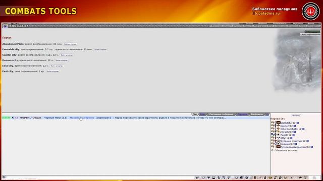The image size is (323, 181).
Task: Open info icon next to Румпельштильцхен[12]
Action: tap(312, 147)
